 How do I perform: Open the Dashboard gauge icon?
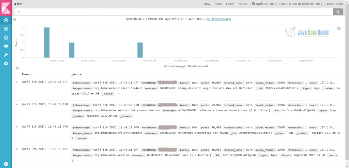click(6, 37)
